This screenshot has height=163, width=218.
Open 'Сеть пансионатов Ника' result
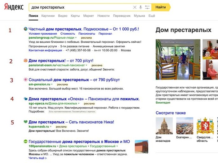71,122
